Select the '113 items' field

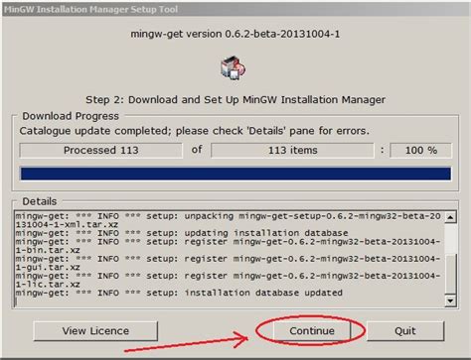click(x=292, y=151)
